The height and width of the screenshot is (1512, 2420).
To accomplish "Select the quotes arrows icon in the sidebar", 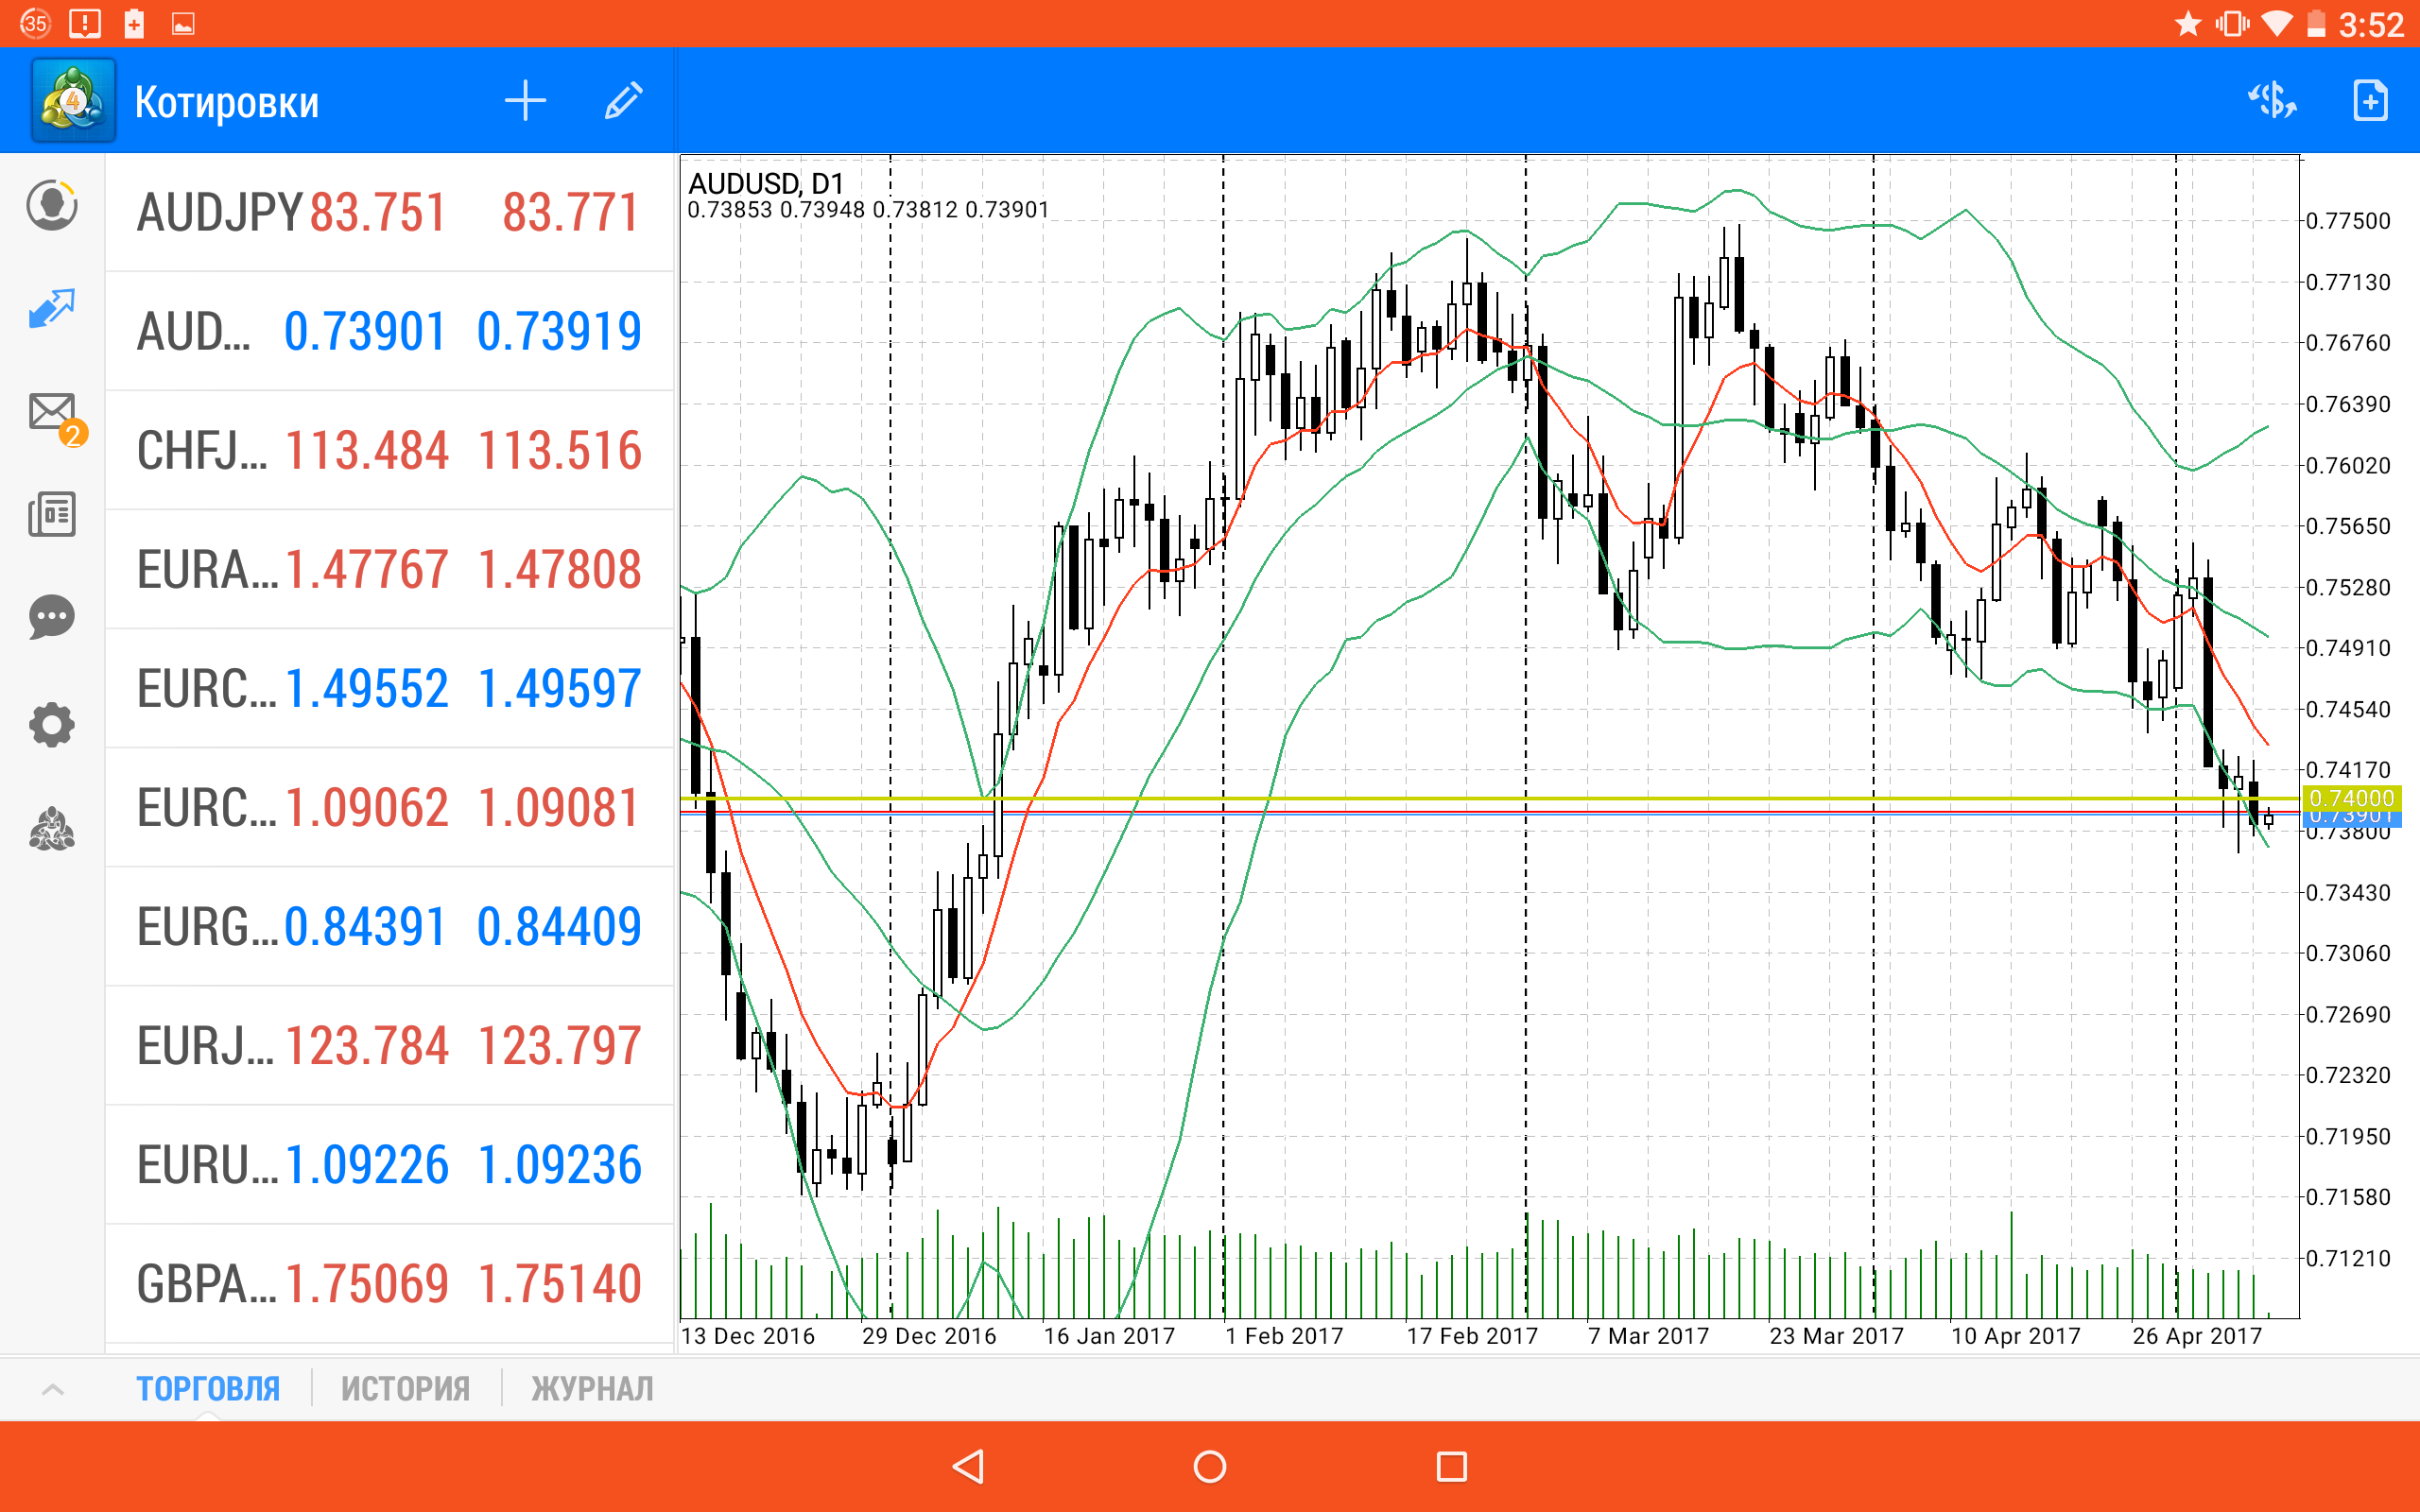I will pos(52,309).
